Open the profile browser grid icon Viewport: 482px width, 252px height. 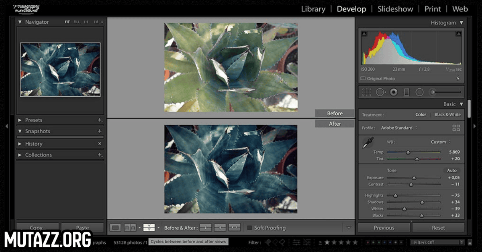pyautogui.click(x=456, y=128)
